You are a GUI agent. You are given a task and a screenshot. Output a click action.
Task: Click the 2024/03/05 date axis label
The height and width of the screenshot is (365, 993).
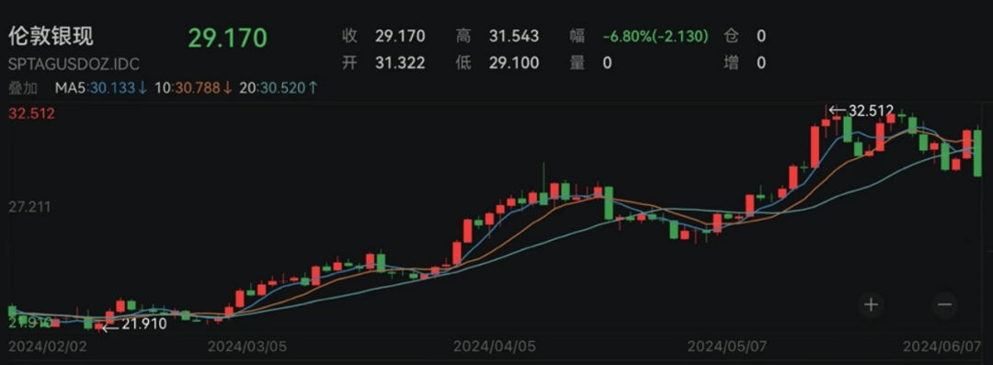pyautogui.click(x=247, y=347)
